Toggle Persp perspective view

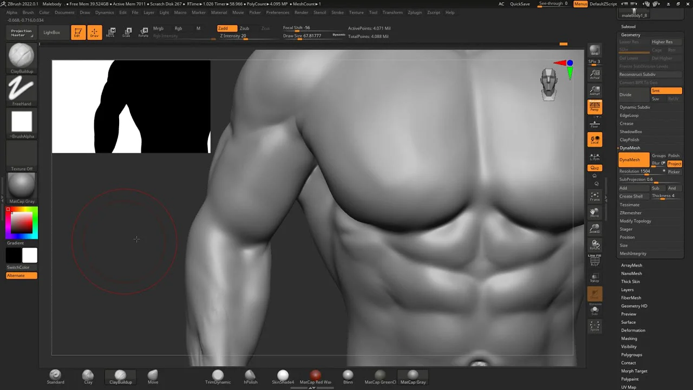tap(594, 107)
